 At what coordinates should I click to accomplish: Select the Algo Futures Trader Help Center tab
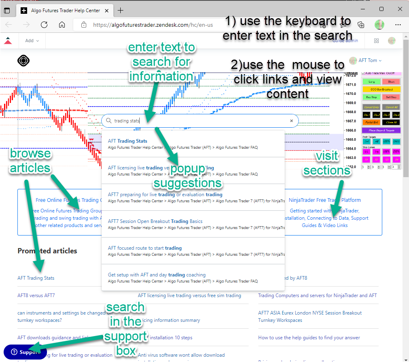click(x=65, y=11)
